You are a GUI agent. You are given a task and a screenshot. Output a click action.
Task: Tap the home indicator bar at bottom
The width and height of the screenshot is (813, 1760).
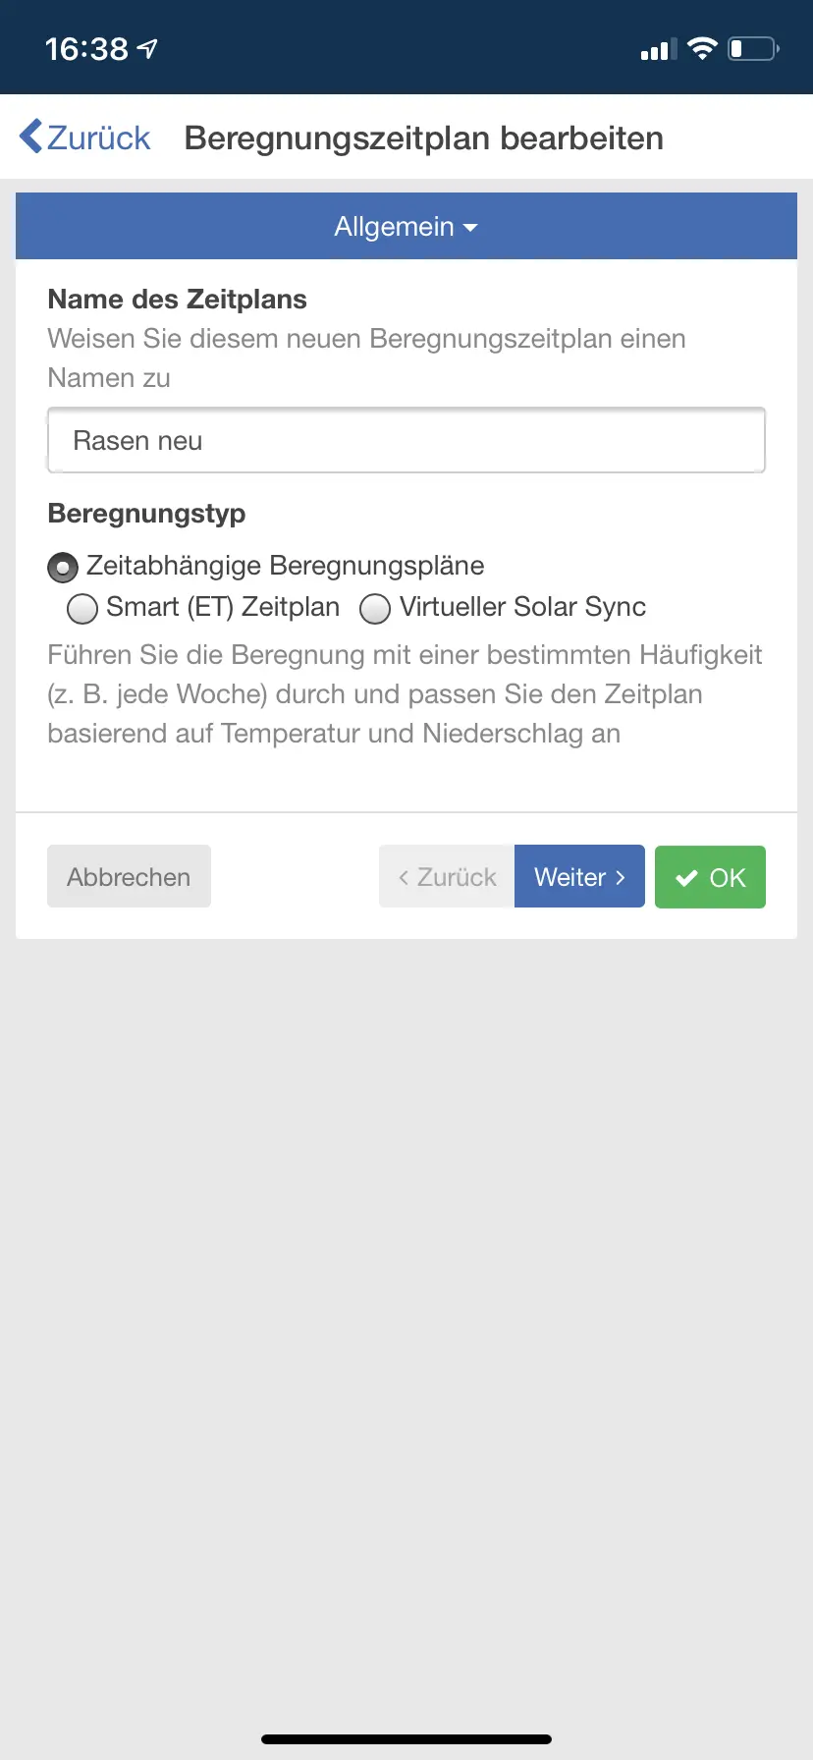pyautogui.click(x=406, y=1738)
